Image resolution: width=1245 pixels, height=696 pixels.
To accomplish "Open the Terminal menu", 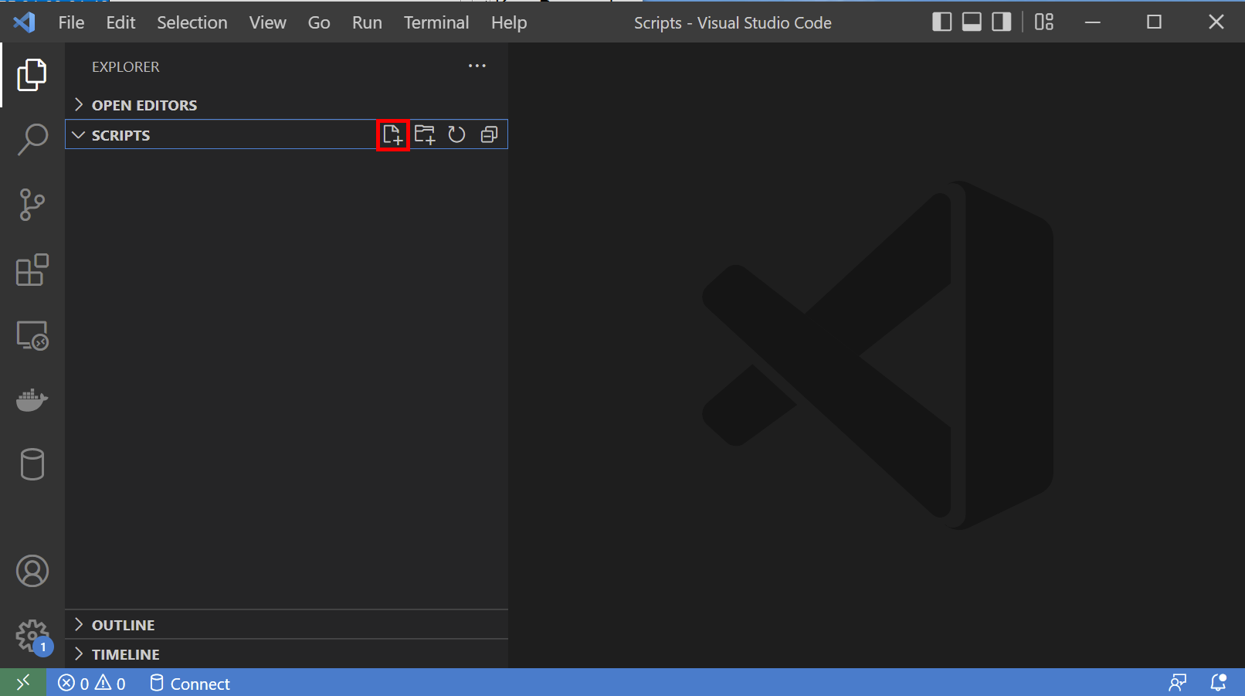I will [436, 22].
